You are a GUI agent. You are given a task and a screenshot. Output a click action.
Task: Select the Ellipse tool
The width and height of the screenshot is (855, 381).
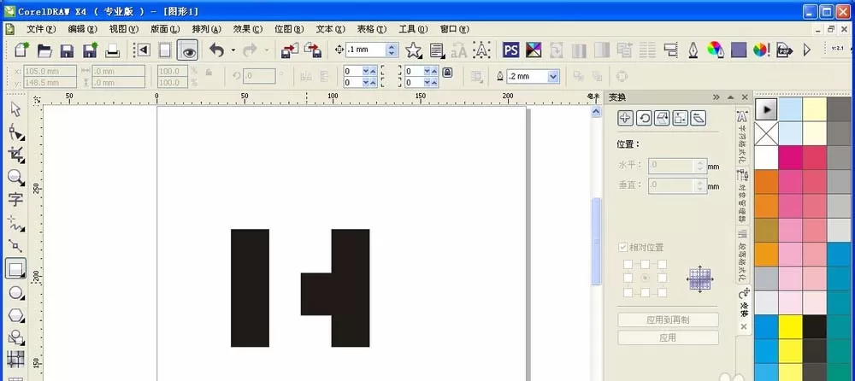click(15, 293)
